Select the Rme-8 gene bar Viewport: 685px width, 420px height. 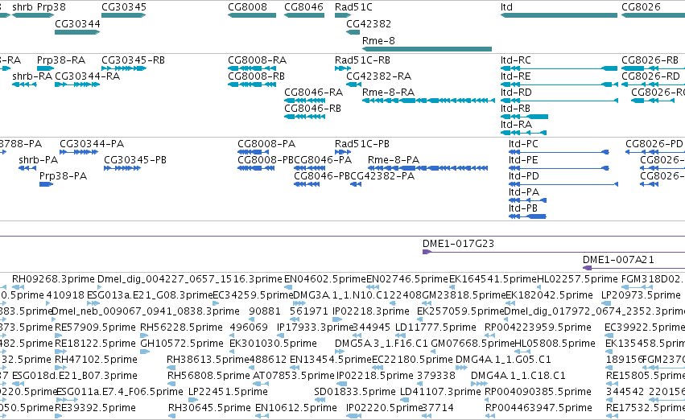pyautogui.click(x=427, y=49)
